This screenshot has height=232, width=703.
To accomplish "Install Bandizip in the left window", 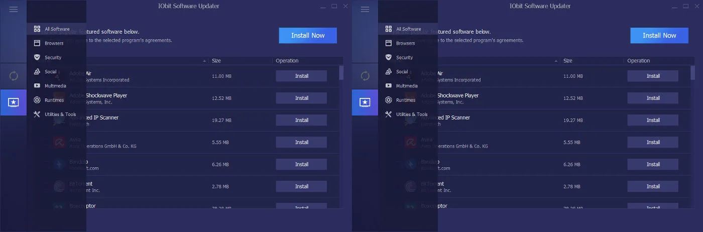I will point(301,164).
